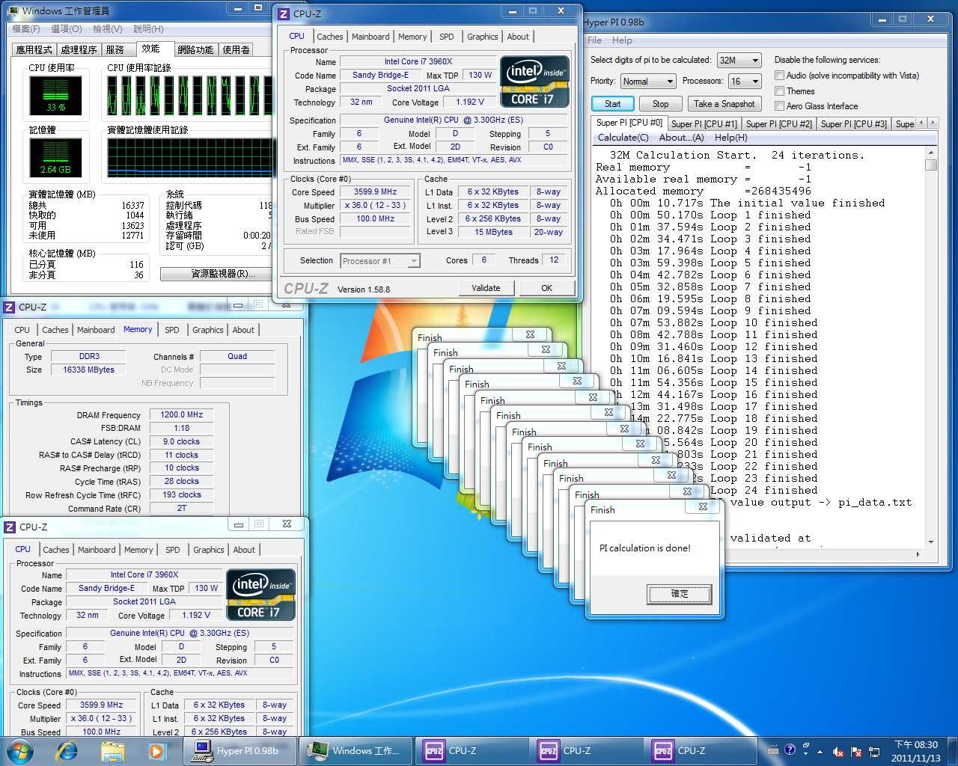
Task: Switch to Task Manager 網路功能 tab
Action: [195, 50]
